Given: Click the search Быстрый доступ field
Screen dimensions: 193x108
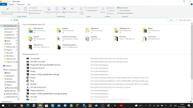Looking at the screenshot, I should (x=183, y=20).
